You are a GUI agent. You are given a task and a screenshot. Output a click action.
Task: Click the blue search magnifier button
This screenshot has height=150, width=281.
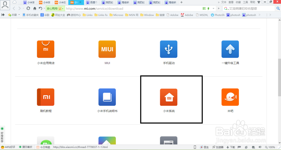click(278, 8)
